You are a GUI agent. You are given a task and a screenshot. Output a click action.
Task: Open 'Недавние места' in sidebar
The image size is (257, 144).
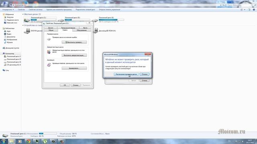tap(12, 20)
